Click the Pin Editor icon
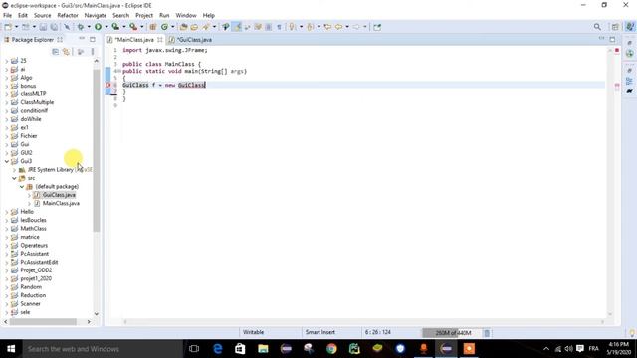This screenshot has height=358, width=637. coord(377,27)
